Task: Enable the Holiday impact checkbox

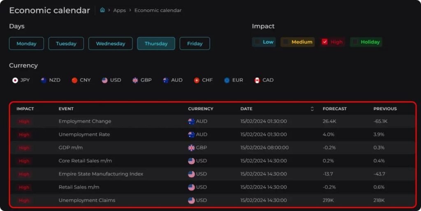Action: pos(355,42)
